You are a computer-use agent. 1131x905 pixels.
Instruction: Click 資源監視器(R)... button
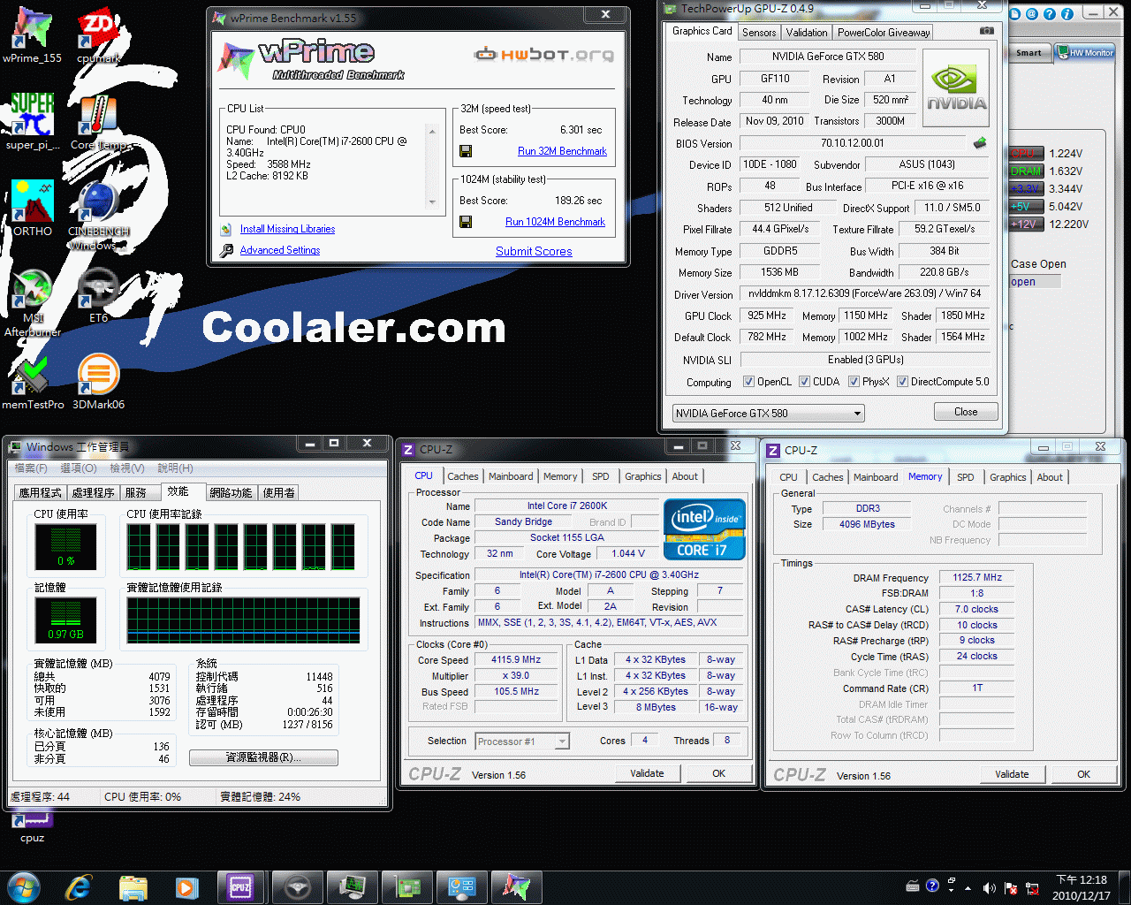pos(263,757)
